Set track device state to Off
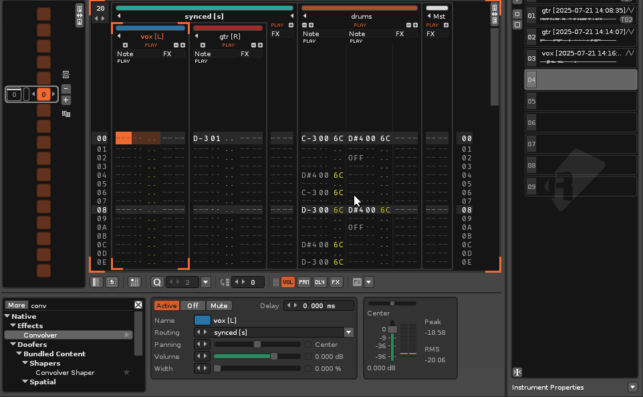This screenshot has height=397, width=643. 192,305
